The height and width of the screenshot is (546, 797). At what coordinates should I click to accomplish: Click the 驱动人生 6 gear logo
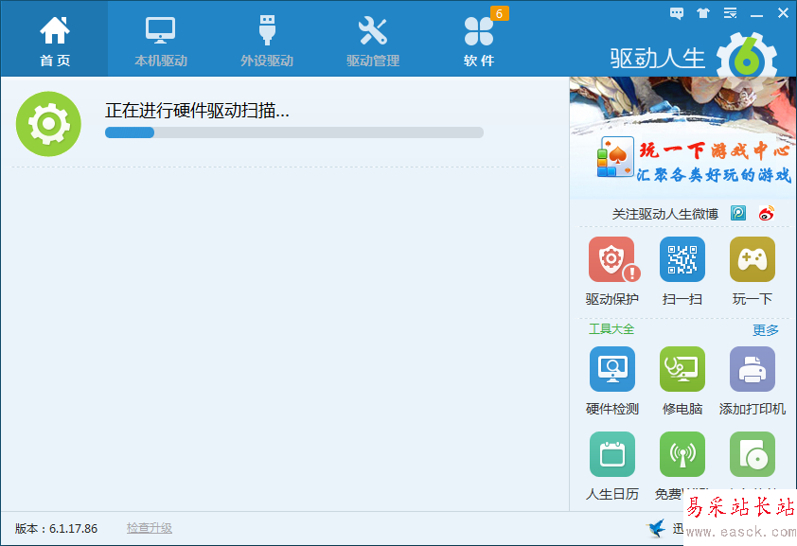(x=747, y=56)
